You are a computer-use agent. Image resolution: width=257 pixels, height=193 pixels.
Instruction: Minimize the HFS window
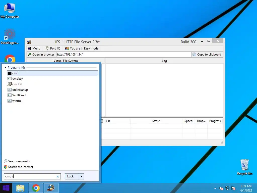tap(202, 41)
